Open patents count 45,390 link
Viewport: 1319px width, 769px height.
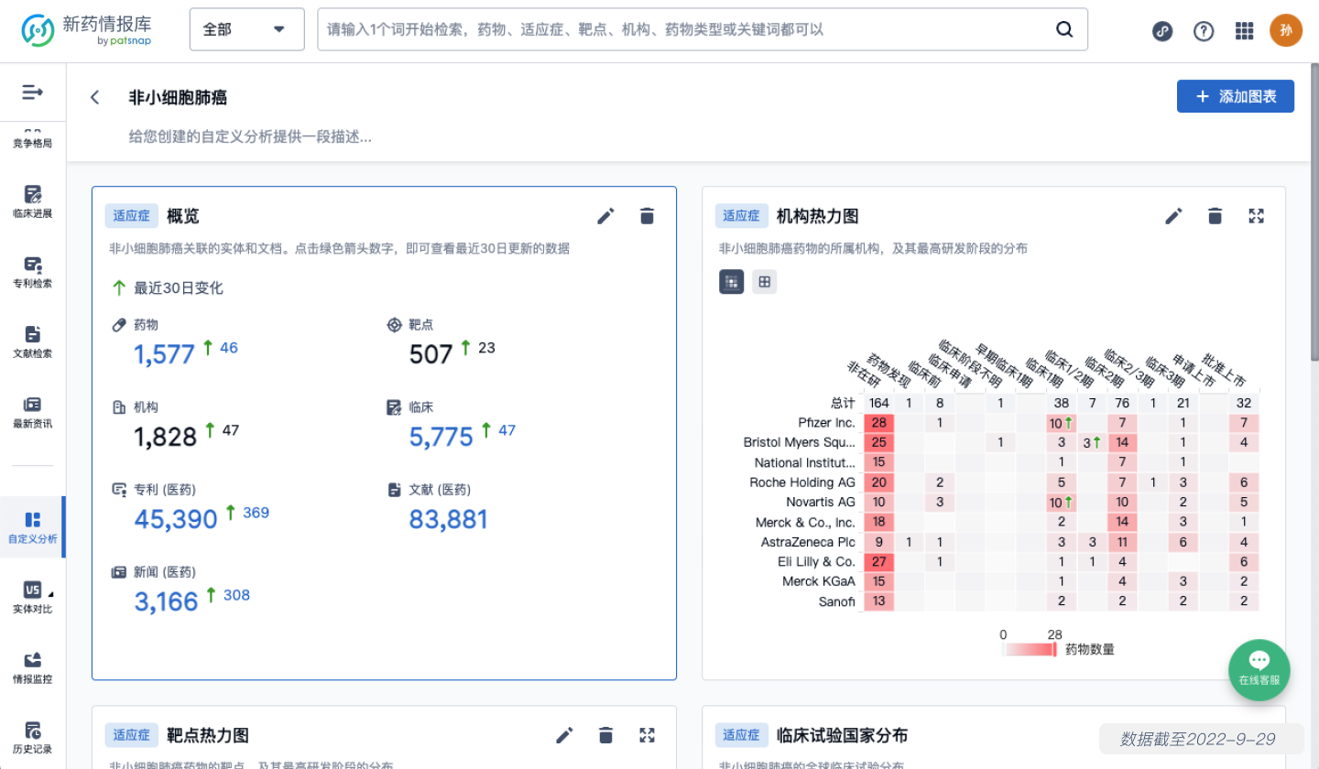(x=176, y=519)
